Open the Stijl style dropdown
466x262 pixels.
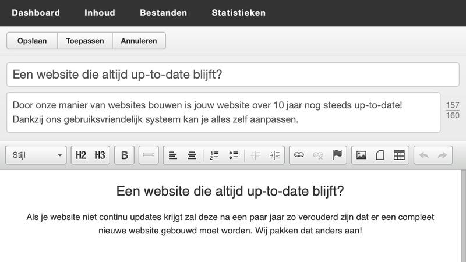pyautogui.click(x=36, y=155)
